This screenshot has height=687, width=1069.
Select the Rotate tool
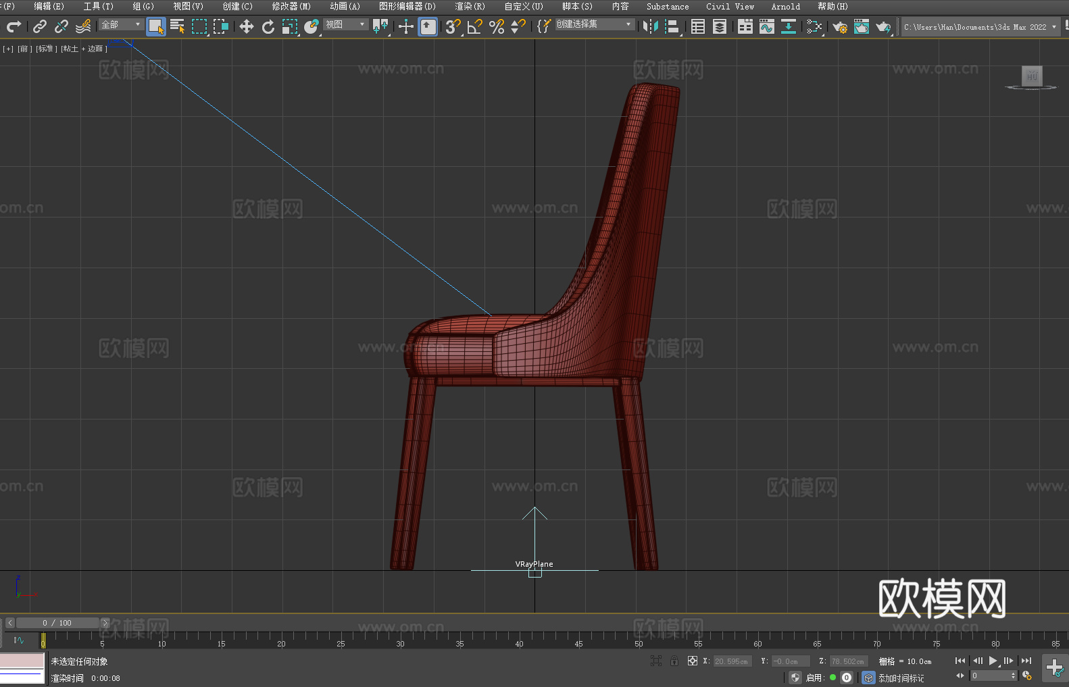268,26
